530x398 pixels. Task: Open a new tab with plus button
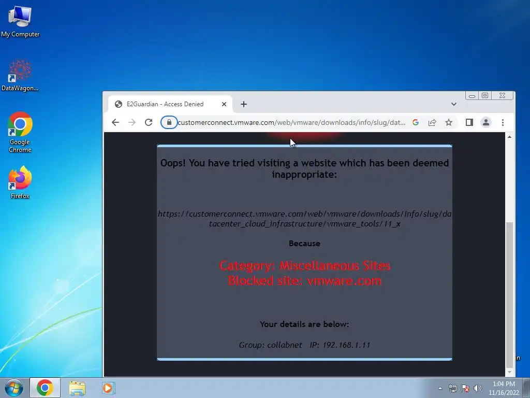pos(244,104)
